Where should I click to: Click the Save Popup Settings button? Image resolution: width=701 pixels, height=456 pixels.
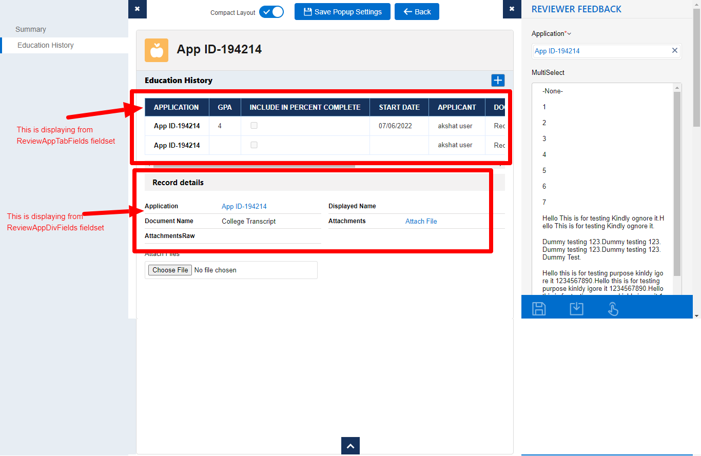click(342, 12)
